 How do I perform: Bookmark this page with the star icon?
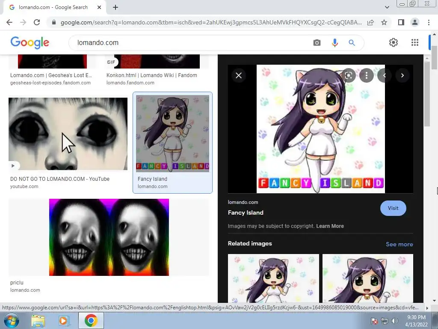(x=384, y=22)
